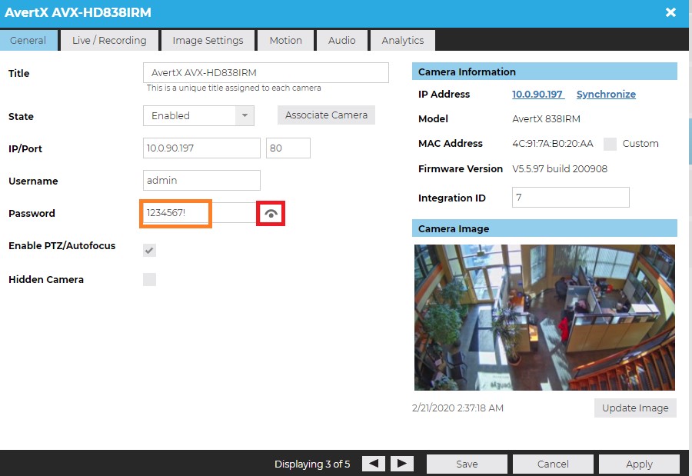Show password using the eye icon
The height and width of the screenshot is (476, 692).
[x=271, y=214]
